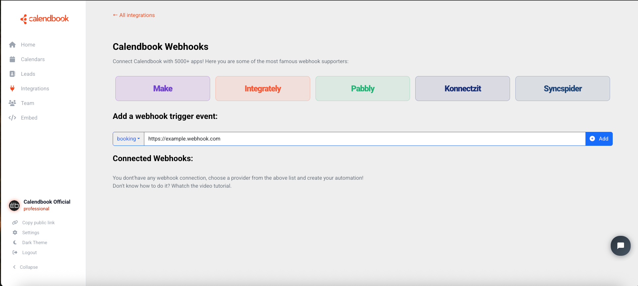Choose the Konnectzit webhook provider
This screenshot has width=638, height=286.
tap(462, 88)
